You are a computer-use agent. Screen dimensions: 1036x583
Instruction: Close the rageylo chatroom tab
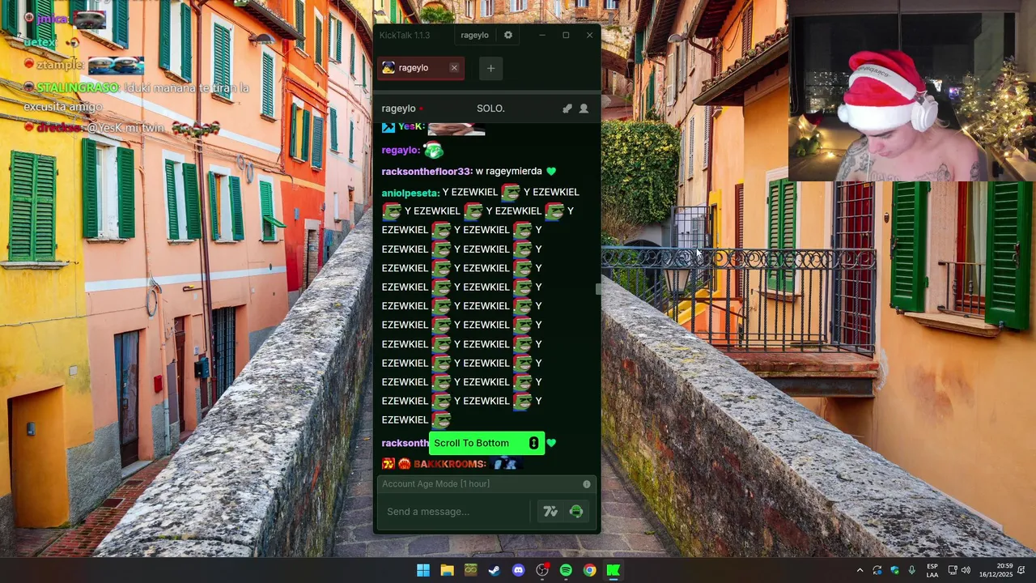coord(454,68)
